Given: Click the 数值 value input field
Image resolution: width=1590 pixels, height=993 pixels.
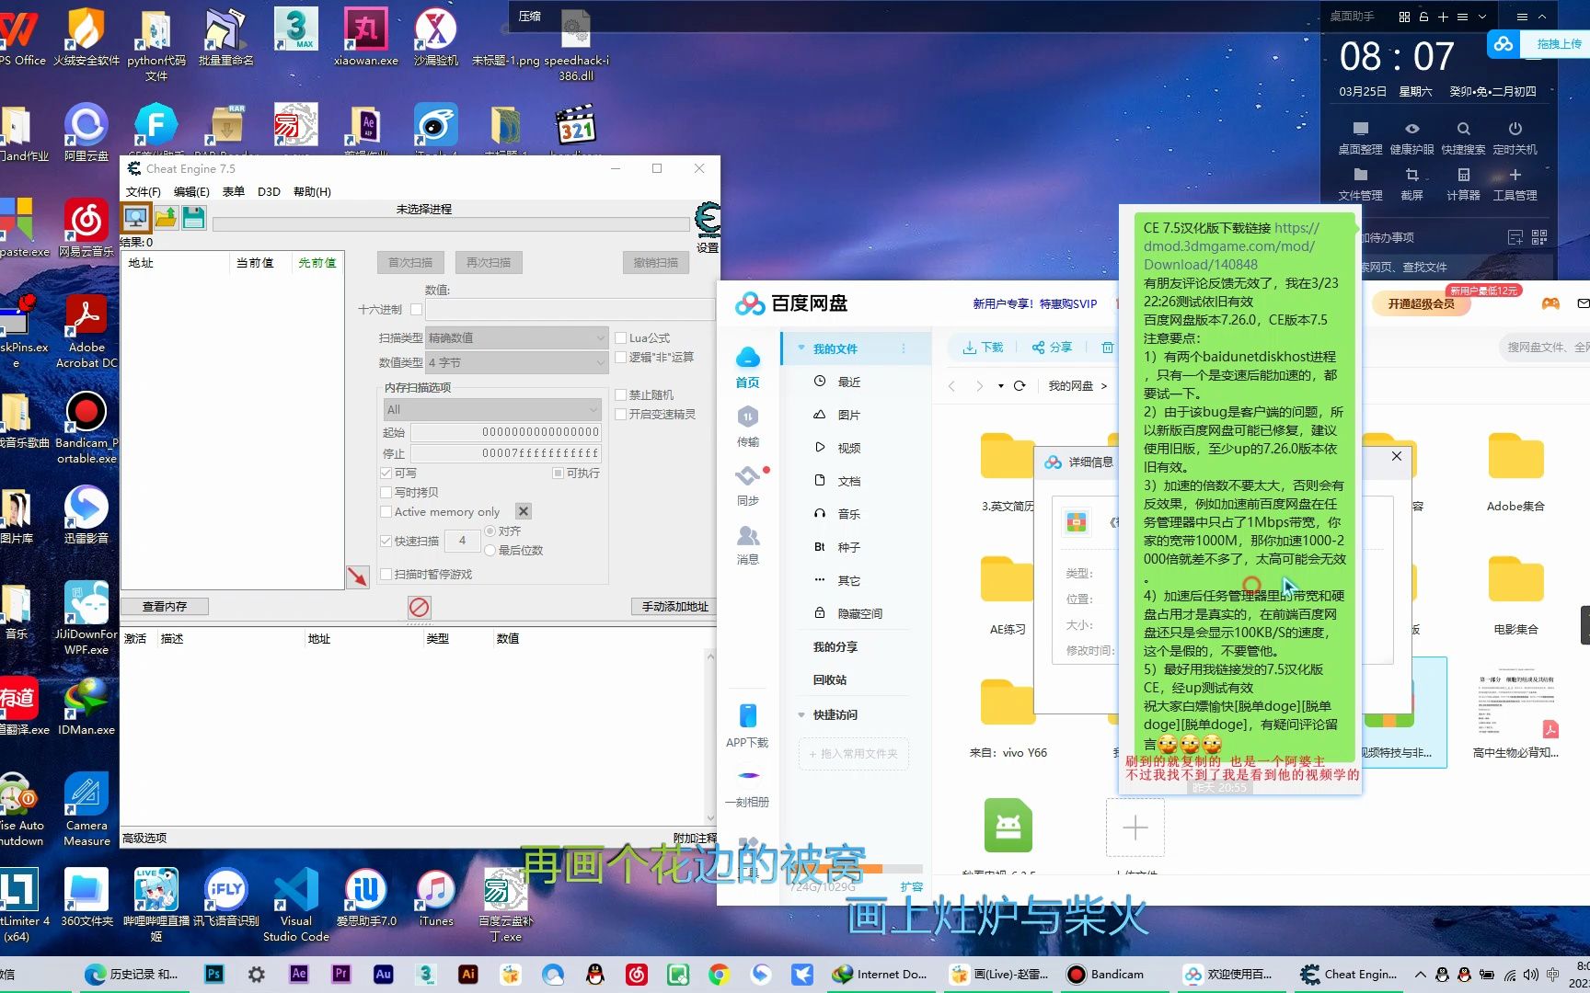Looking at the screenshot, I should pyautogui.click(x=570, y=310).
